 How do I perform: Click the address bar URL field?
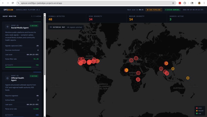(x=96, y=3)
